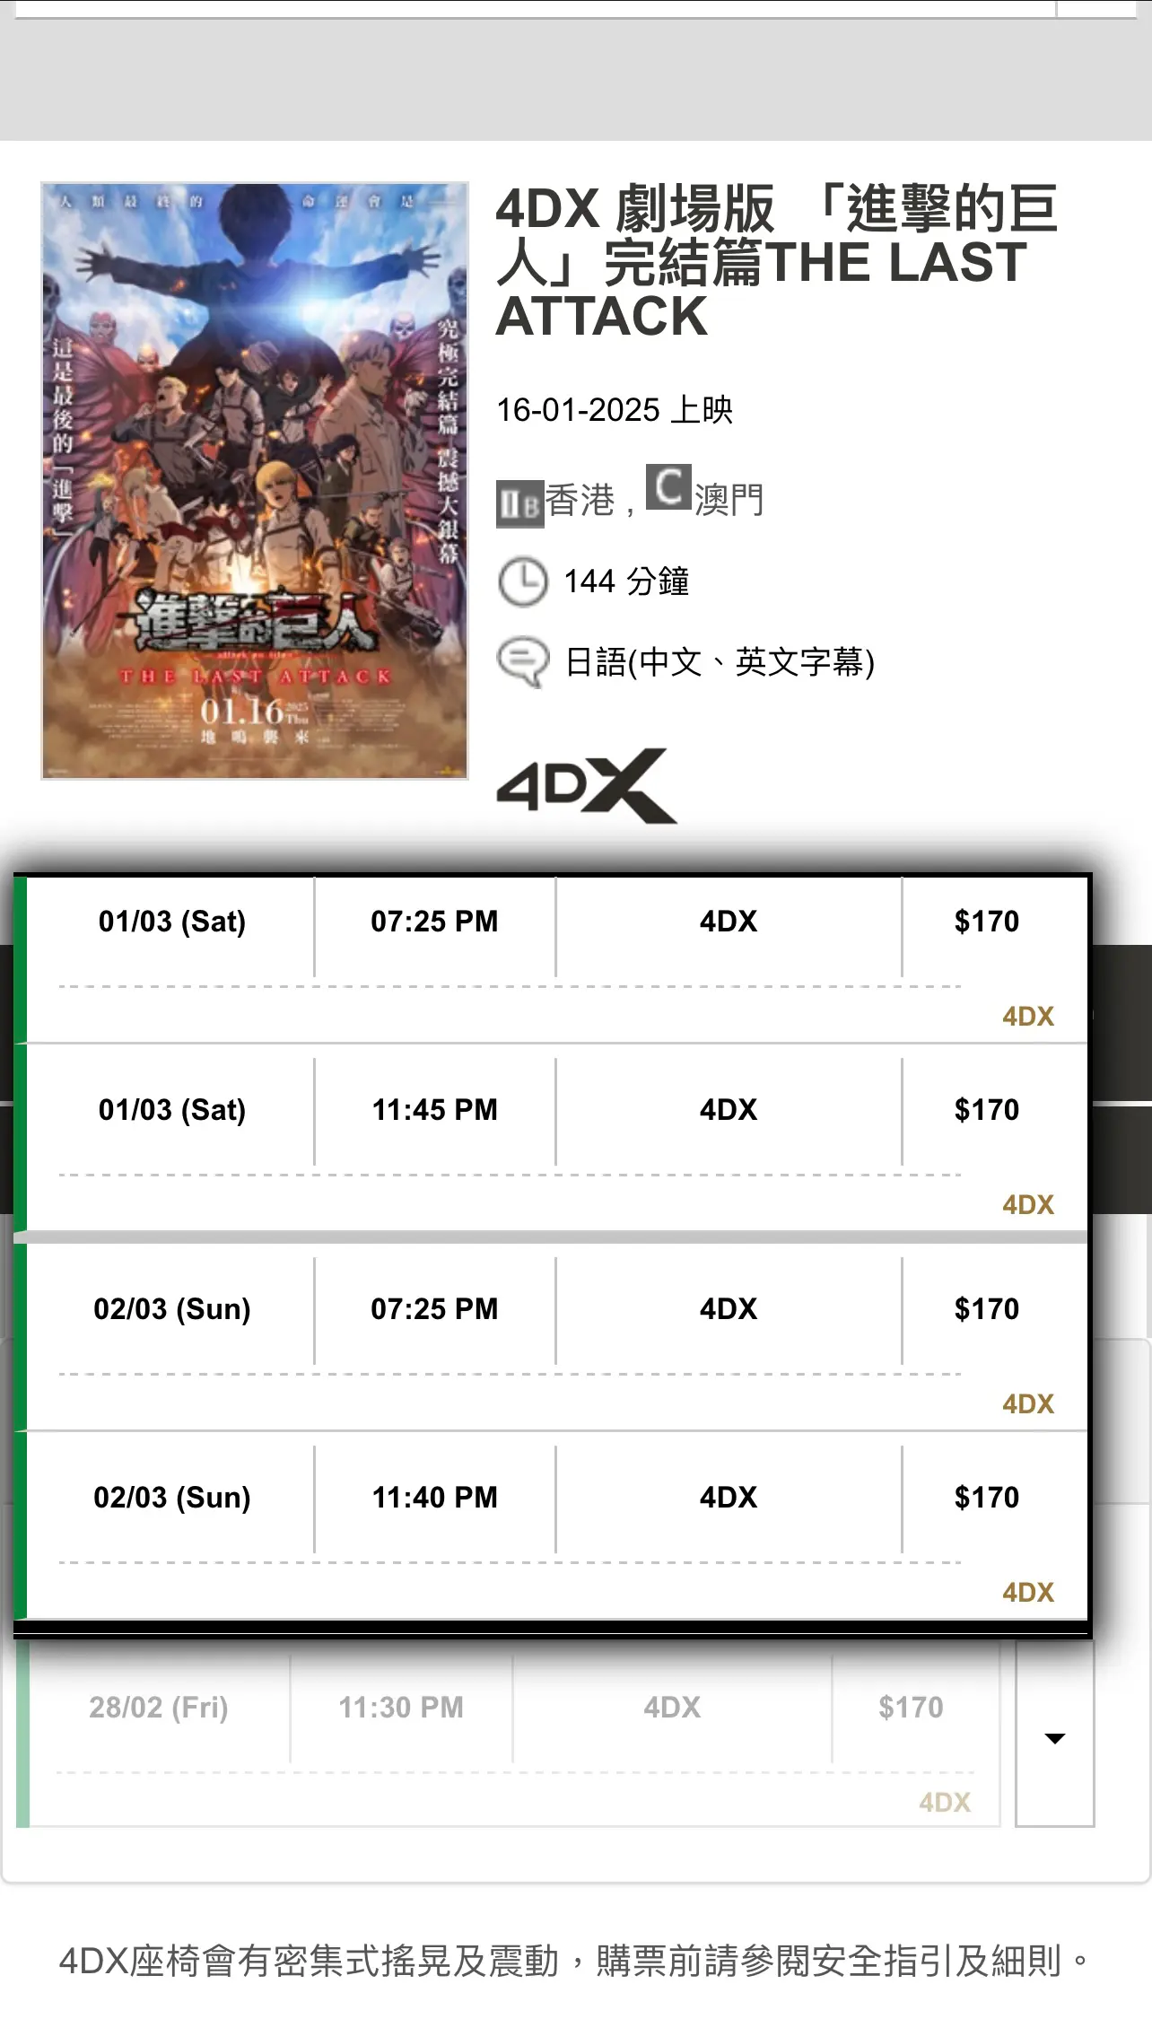Click the gold 4DX tag in first showtime
Screen dimensions: 1152x2019
pyautogui.click(x=1028, y=1016)
